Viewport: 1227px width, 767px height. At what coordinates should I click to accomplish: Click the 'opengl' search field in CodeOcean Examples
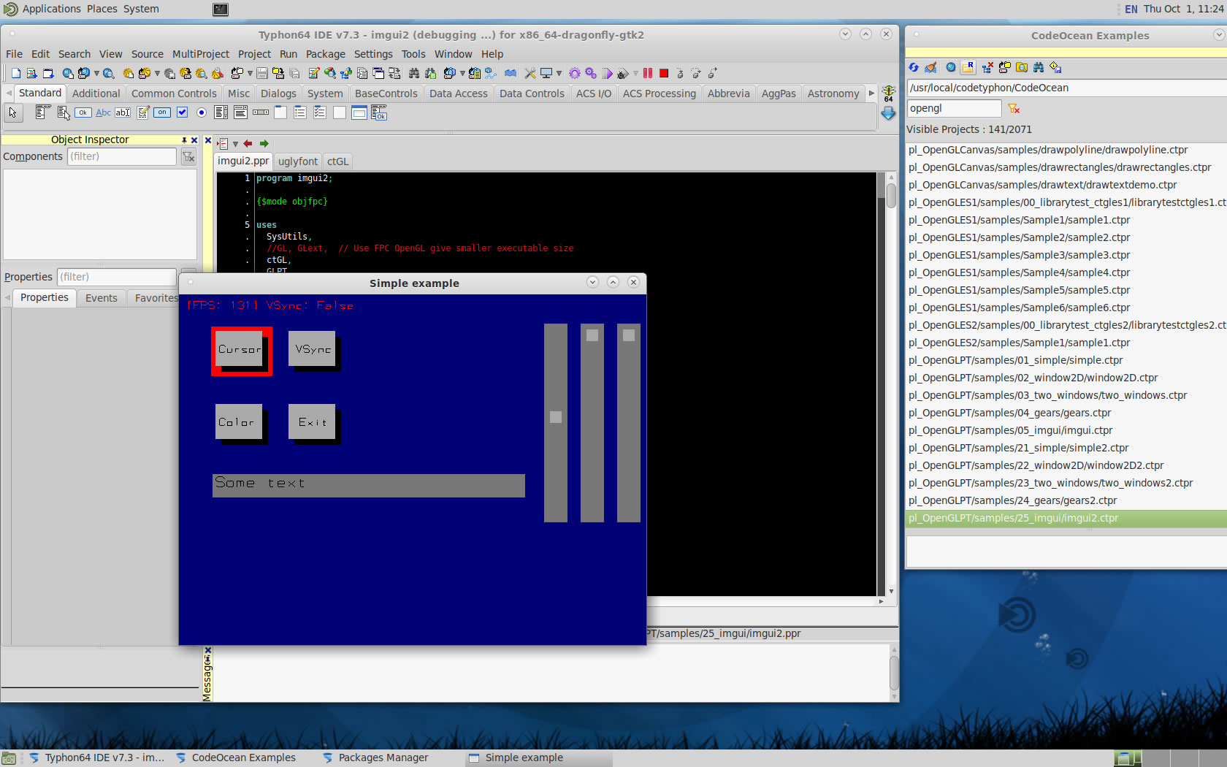coord(954,108)
